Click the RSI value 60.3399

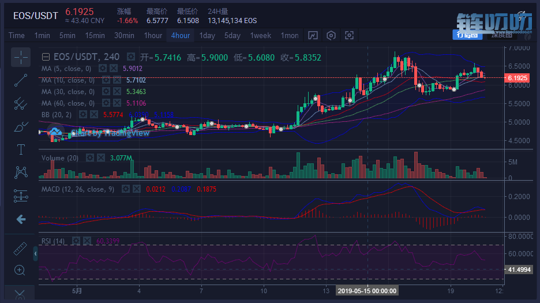pyautogui.click(x=108, y=241)
